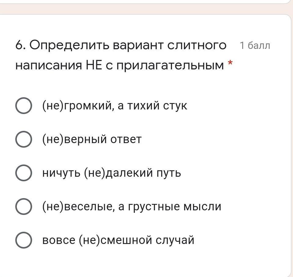Pick the radio circle for (не)веселые, а грустные мысли
This screenshot has height=277, width=293.
point(23,207)
